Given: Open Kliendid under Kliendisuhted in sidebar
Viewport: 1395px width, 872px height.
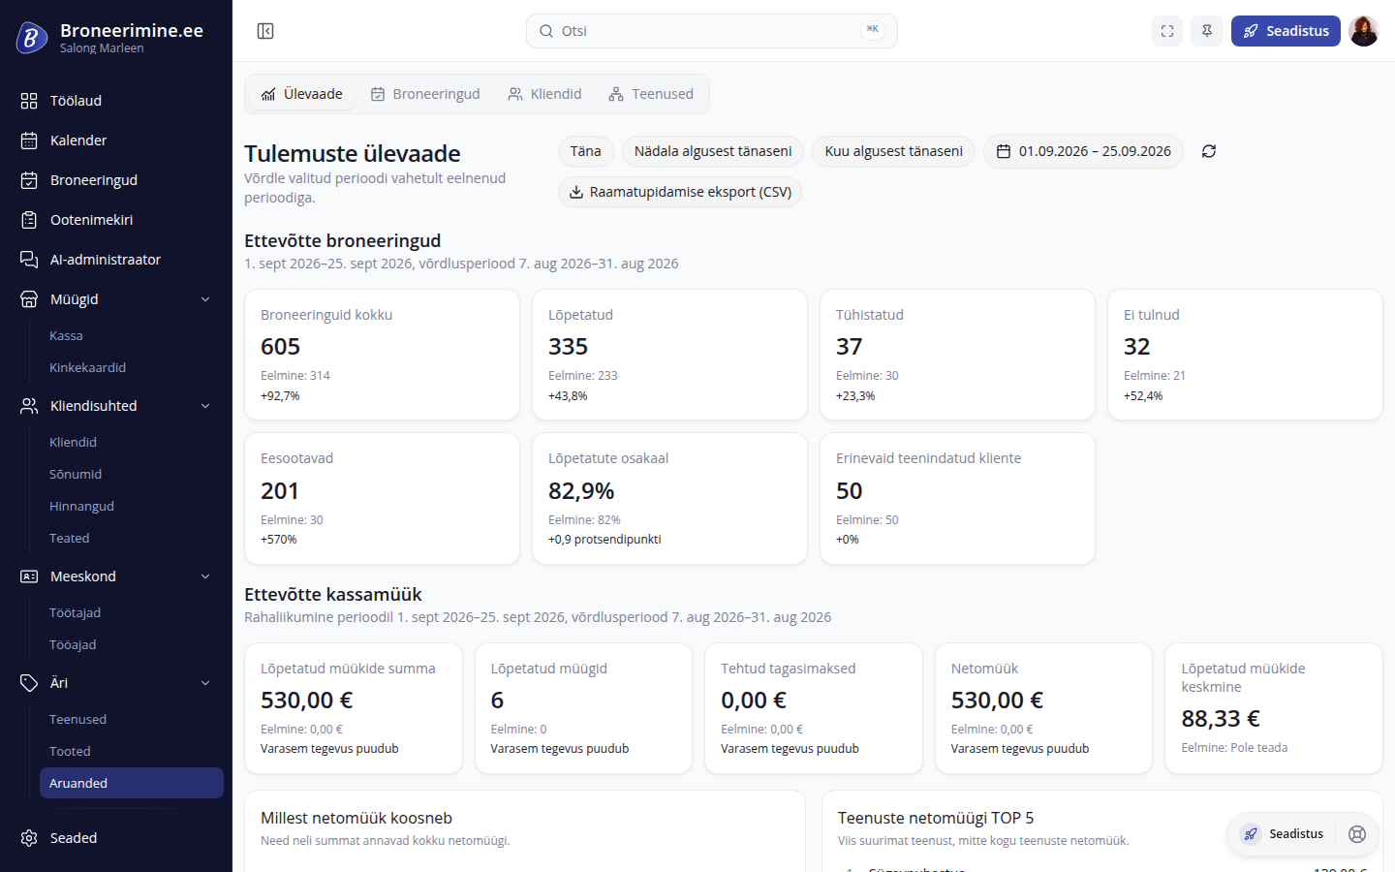Looking at the screenshot, I should [132, 443].
